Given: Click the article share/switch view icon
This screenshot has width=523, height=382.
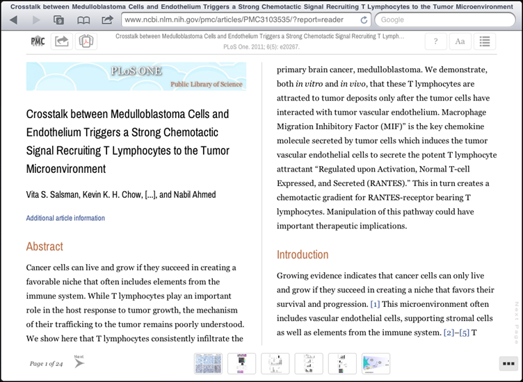Looking at the screenshot, I should pos(62,42).
